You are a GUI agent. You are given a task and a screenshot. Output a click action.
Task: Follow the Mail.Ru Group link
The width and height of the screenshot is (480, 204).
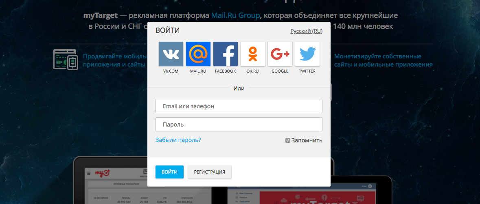(x=236, y=15)
